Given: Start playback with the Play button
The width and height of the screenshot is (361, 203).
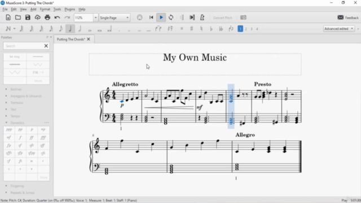Looking at the screenshot, I should [x=161, y=17].
